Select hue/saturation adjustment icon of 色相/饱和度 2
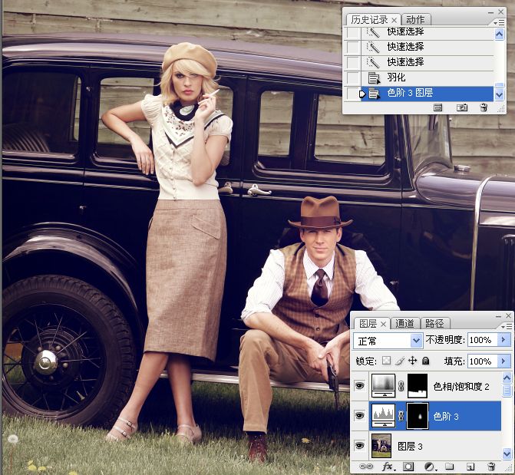 tap(383, 386)
